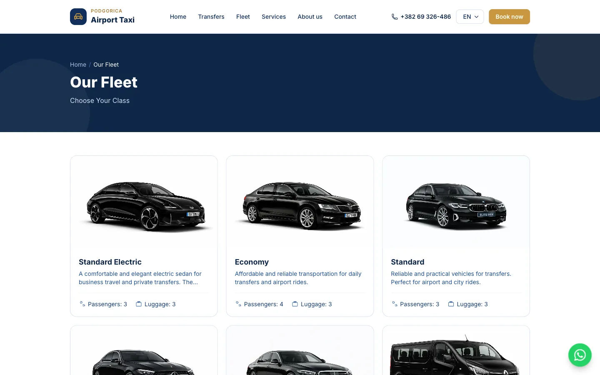
Task: Click passengers icon on Economy card
Action: (238, 304)
